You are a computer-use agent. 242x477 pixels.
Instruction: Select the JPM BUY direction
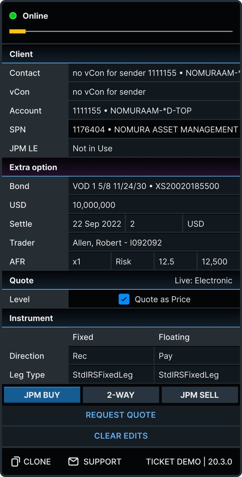[42, 395]
